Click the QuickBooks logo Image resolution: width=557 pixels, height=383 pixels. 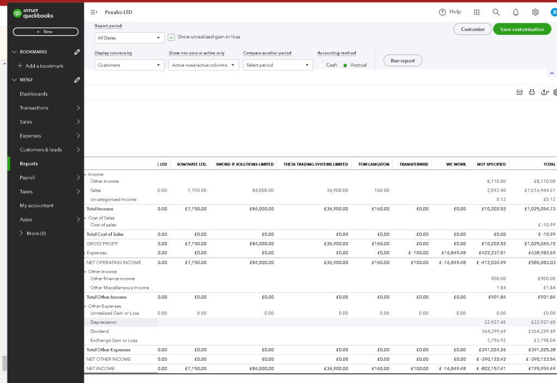click(33, 14)
